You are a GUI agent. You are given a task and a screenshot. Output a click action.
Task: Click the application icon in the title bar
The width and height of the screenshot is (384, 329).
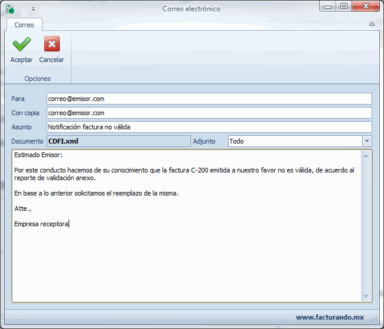point(10,9)
